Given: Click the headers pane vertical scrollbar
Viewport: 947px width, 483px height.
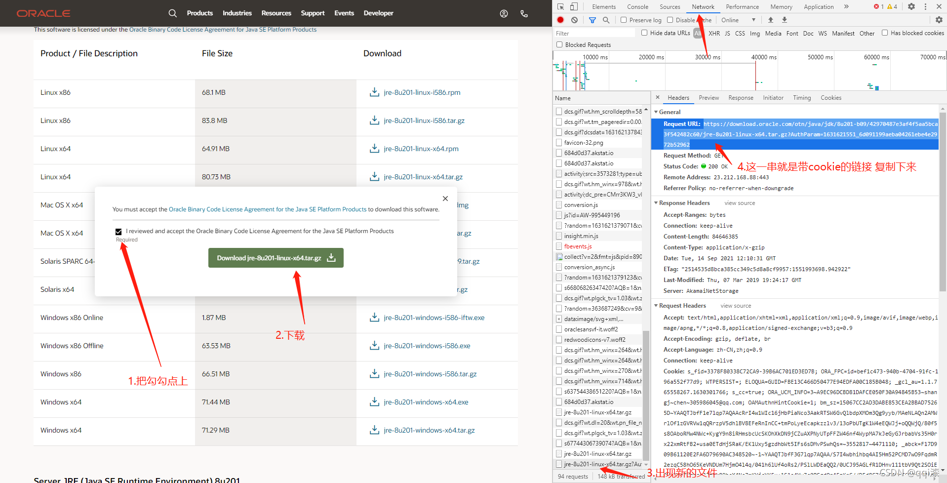Looking at the screenshot, I should pyautogui.click(x=942, y=202).
